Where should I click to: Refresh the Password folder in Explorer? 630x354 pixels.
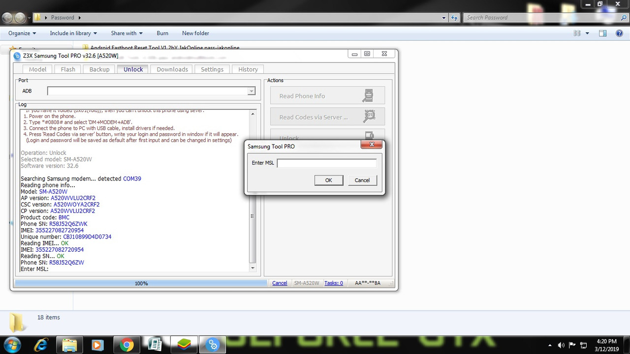click(455, 18)
